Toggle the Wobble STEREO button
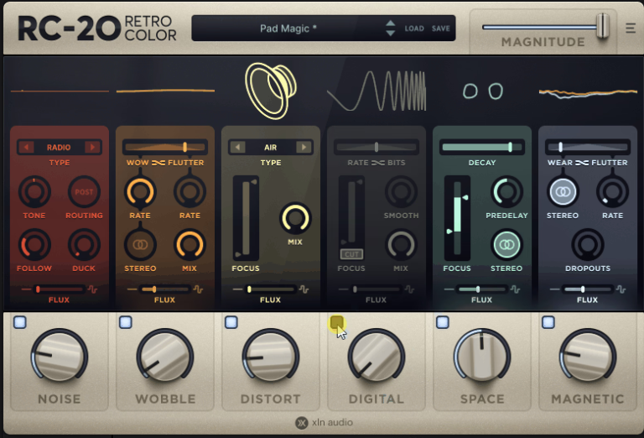 click(x=140, y=245)
